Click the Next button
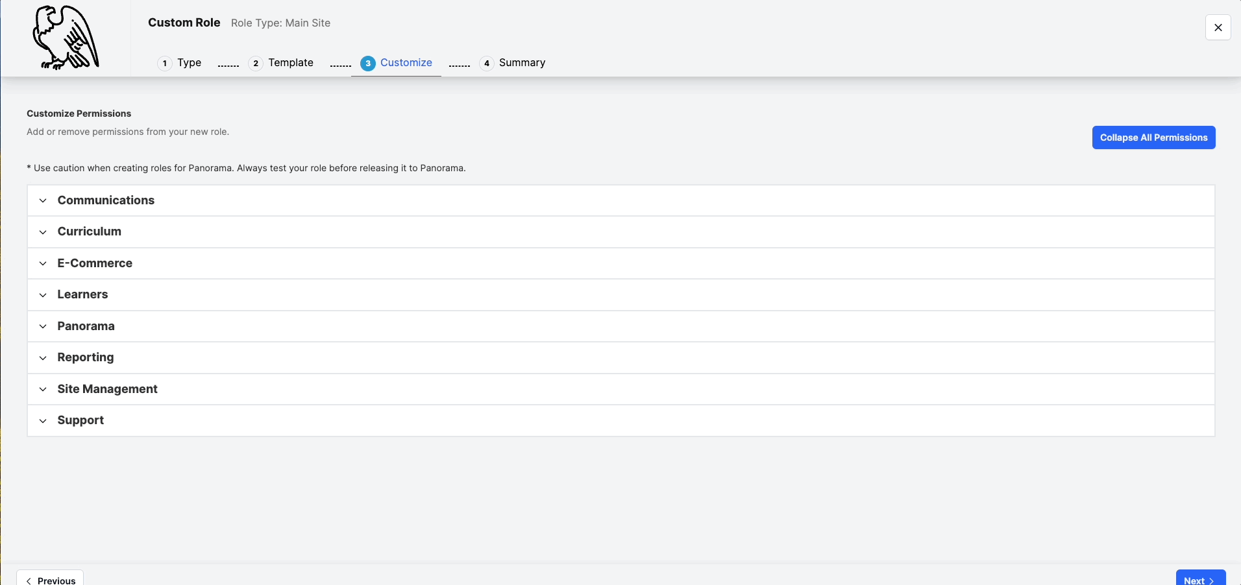 click(x=1201, y=578)
